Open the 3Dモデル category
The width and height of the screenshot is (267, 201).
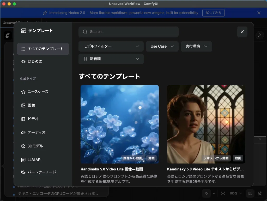click(x=43, y=146)
